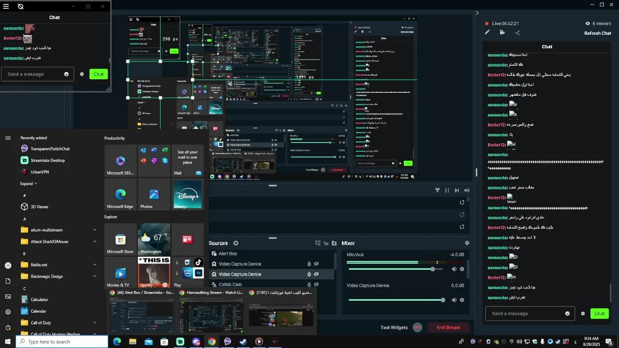Screen dimensions: 619x348
Task: Open Google Chrome from the taskbar
Action: pyautogui.click(x=212, y=341)
